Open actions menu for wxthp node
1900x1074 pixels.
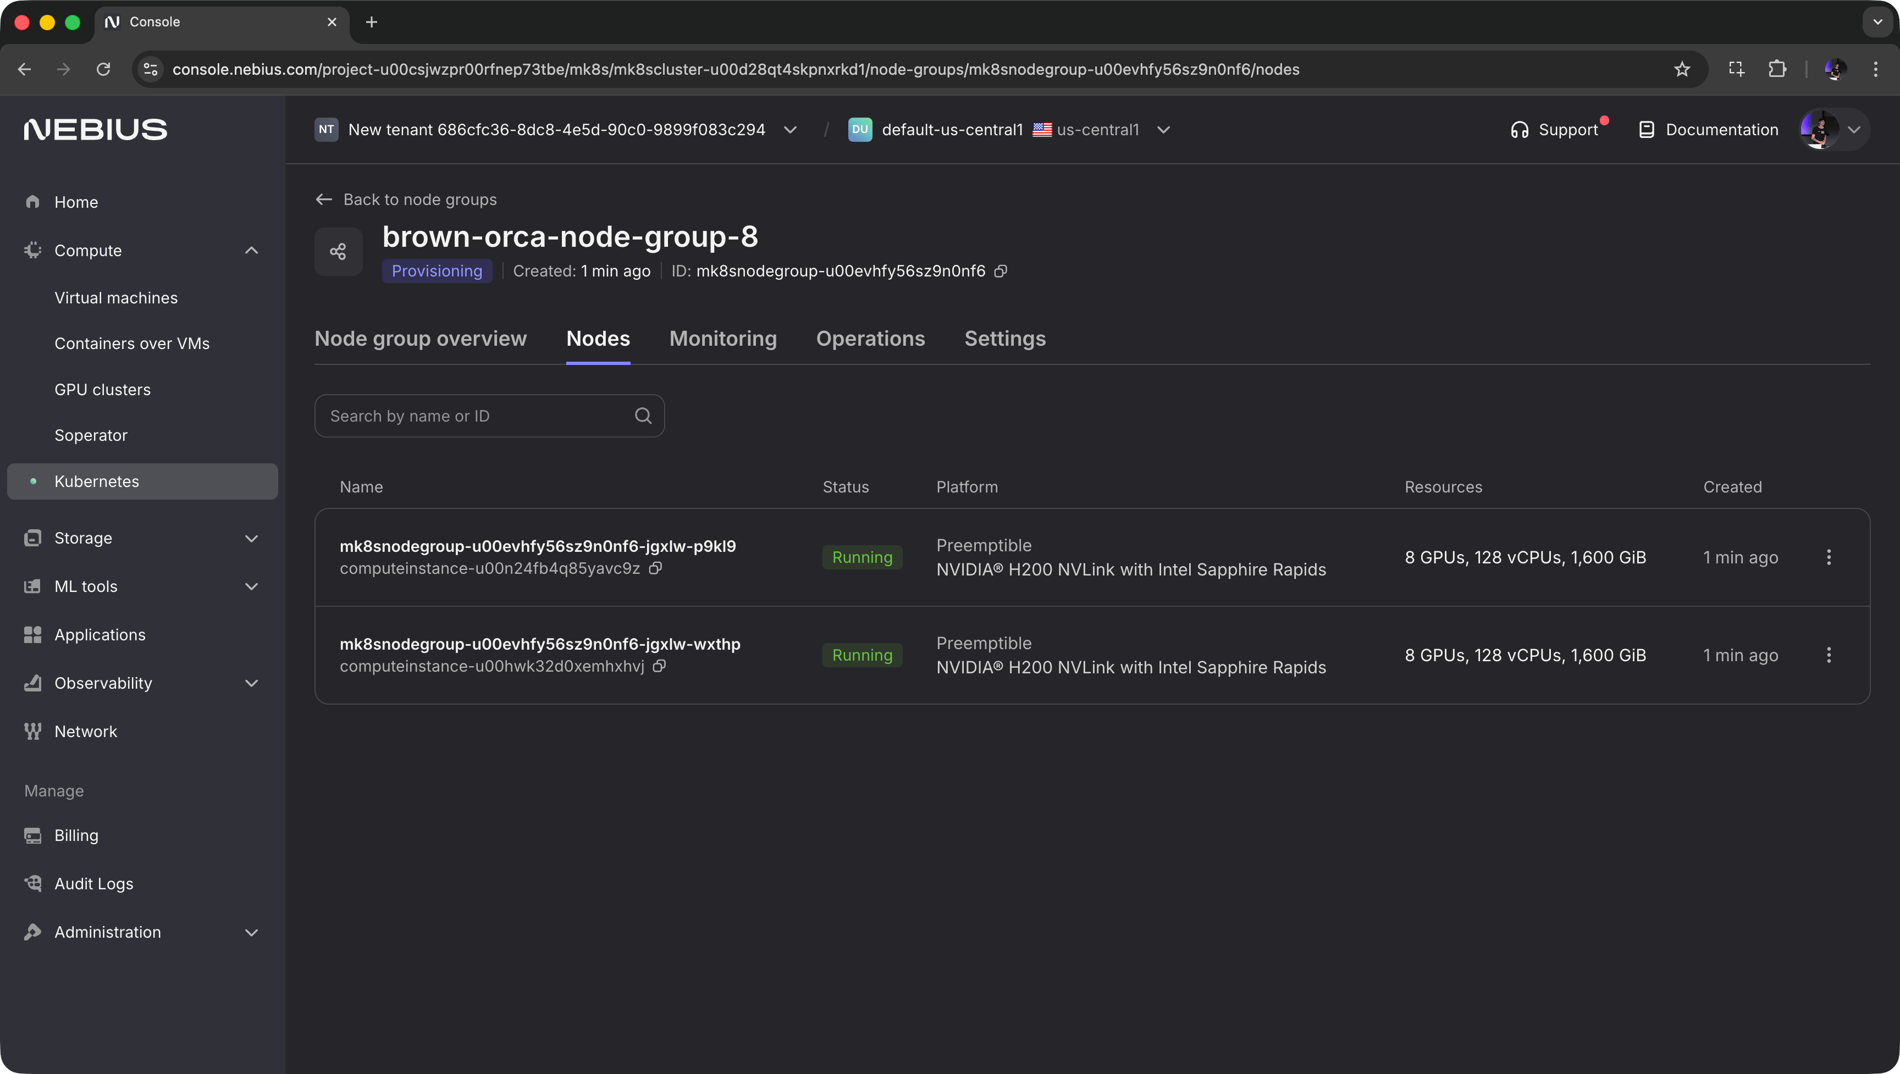pyautogui.click(x=1829, y=655)
